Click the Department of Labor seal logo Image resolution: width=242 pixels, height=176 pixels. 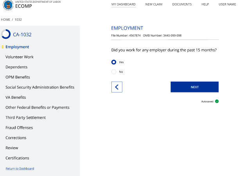[x=8, y=5]
